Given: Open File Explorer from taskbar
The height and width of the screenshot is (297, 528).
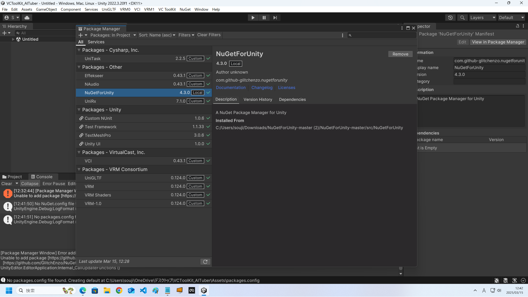Looking at the screenshot, I should click(x=107, y=291).
